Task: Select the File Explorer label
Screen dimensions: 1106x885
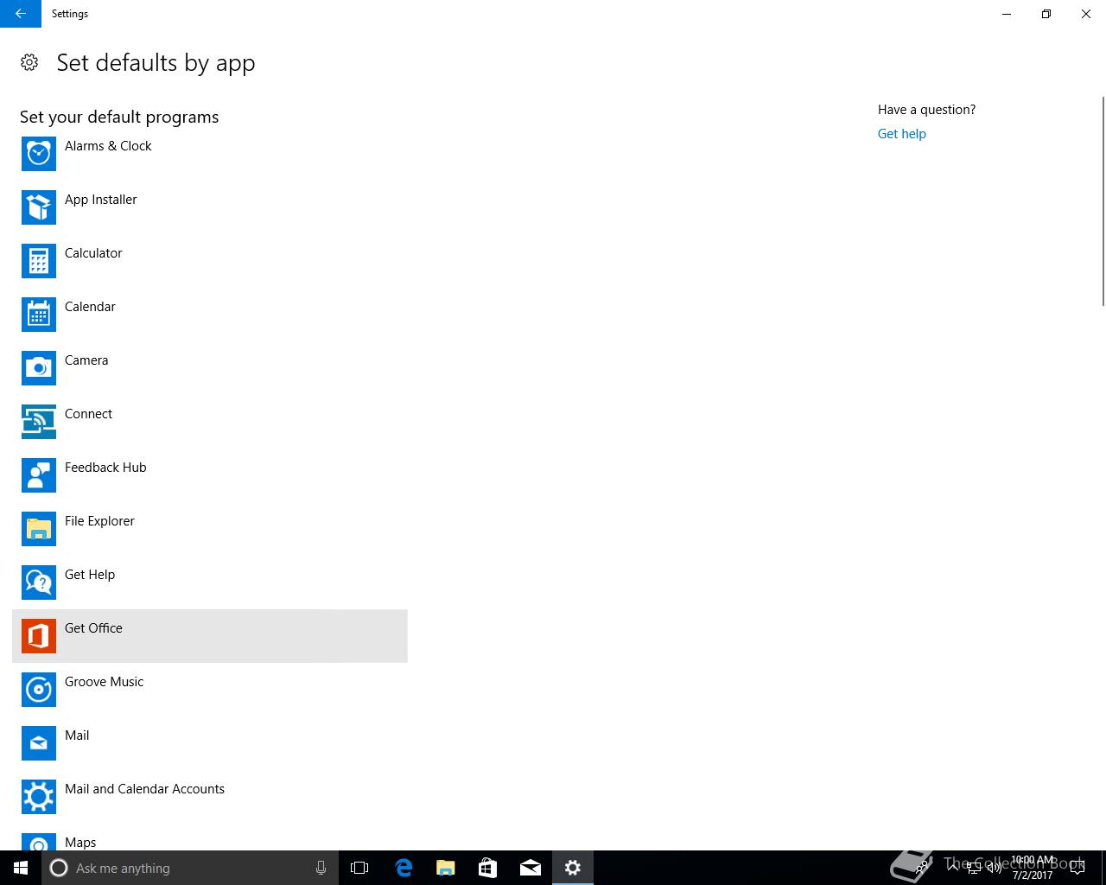Action: 99,521
